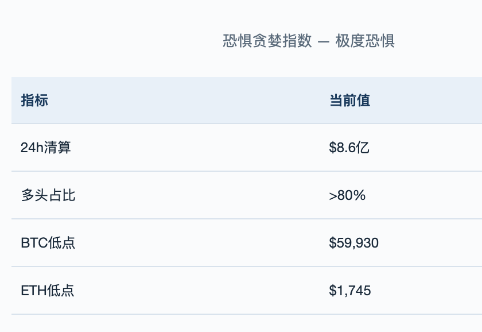Click the 当前值 column header
The image size is (482, 332).
click(x=349, y=101)
